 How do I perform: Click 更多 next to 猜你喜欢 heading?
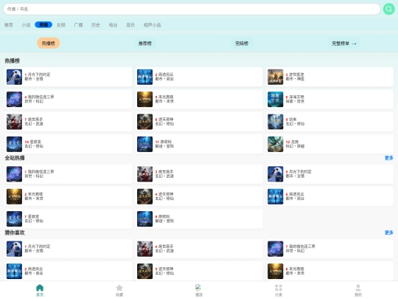click(x=389, y=233)
